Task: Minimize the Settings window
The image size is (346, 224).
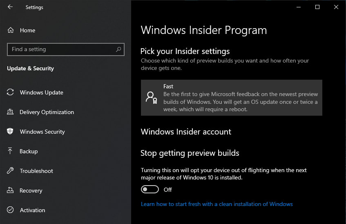Action: point(299,7)
